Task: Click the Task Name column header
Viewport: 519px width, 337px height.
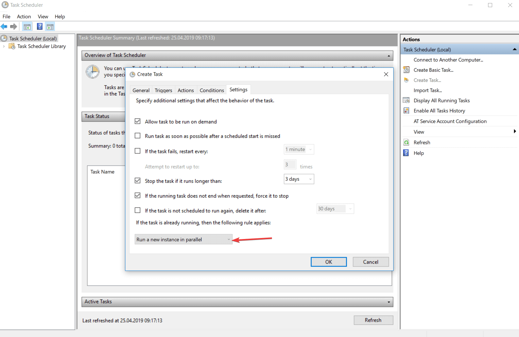Action: point(102,172)
